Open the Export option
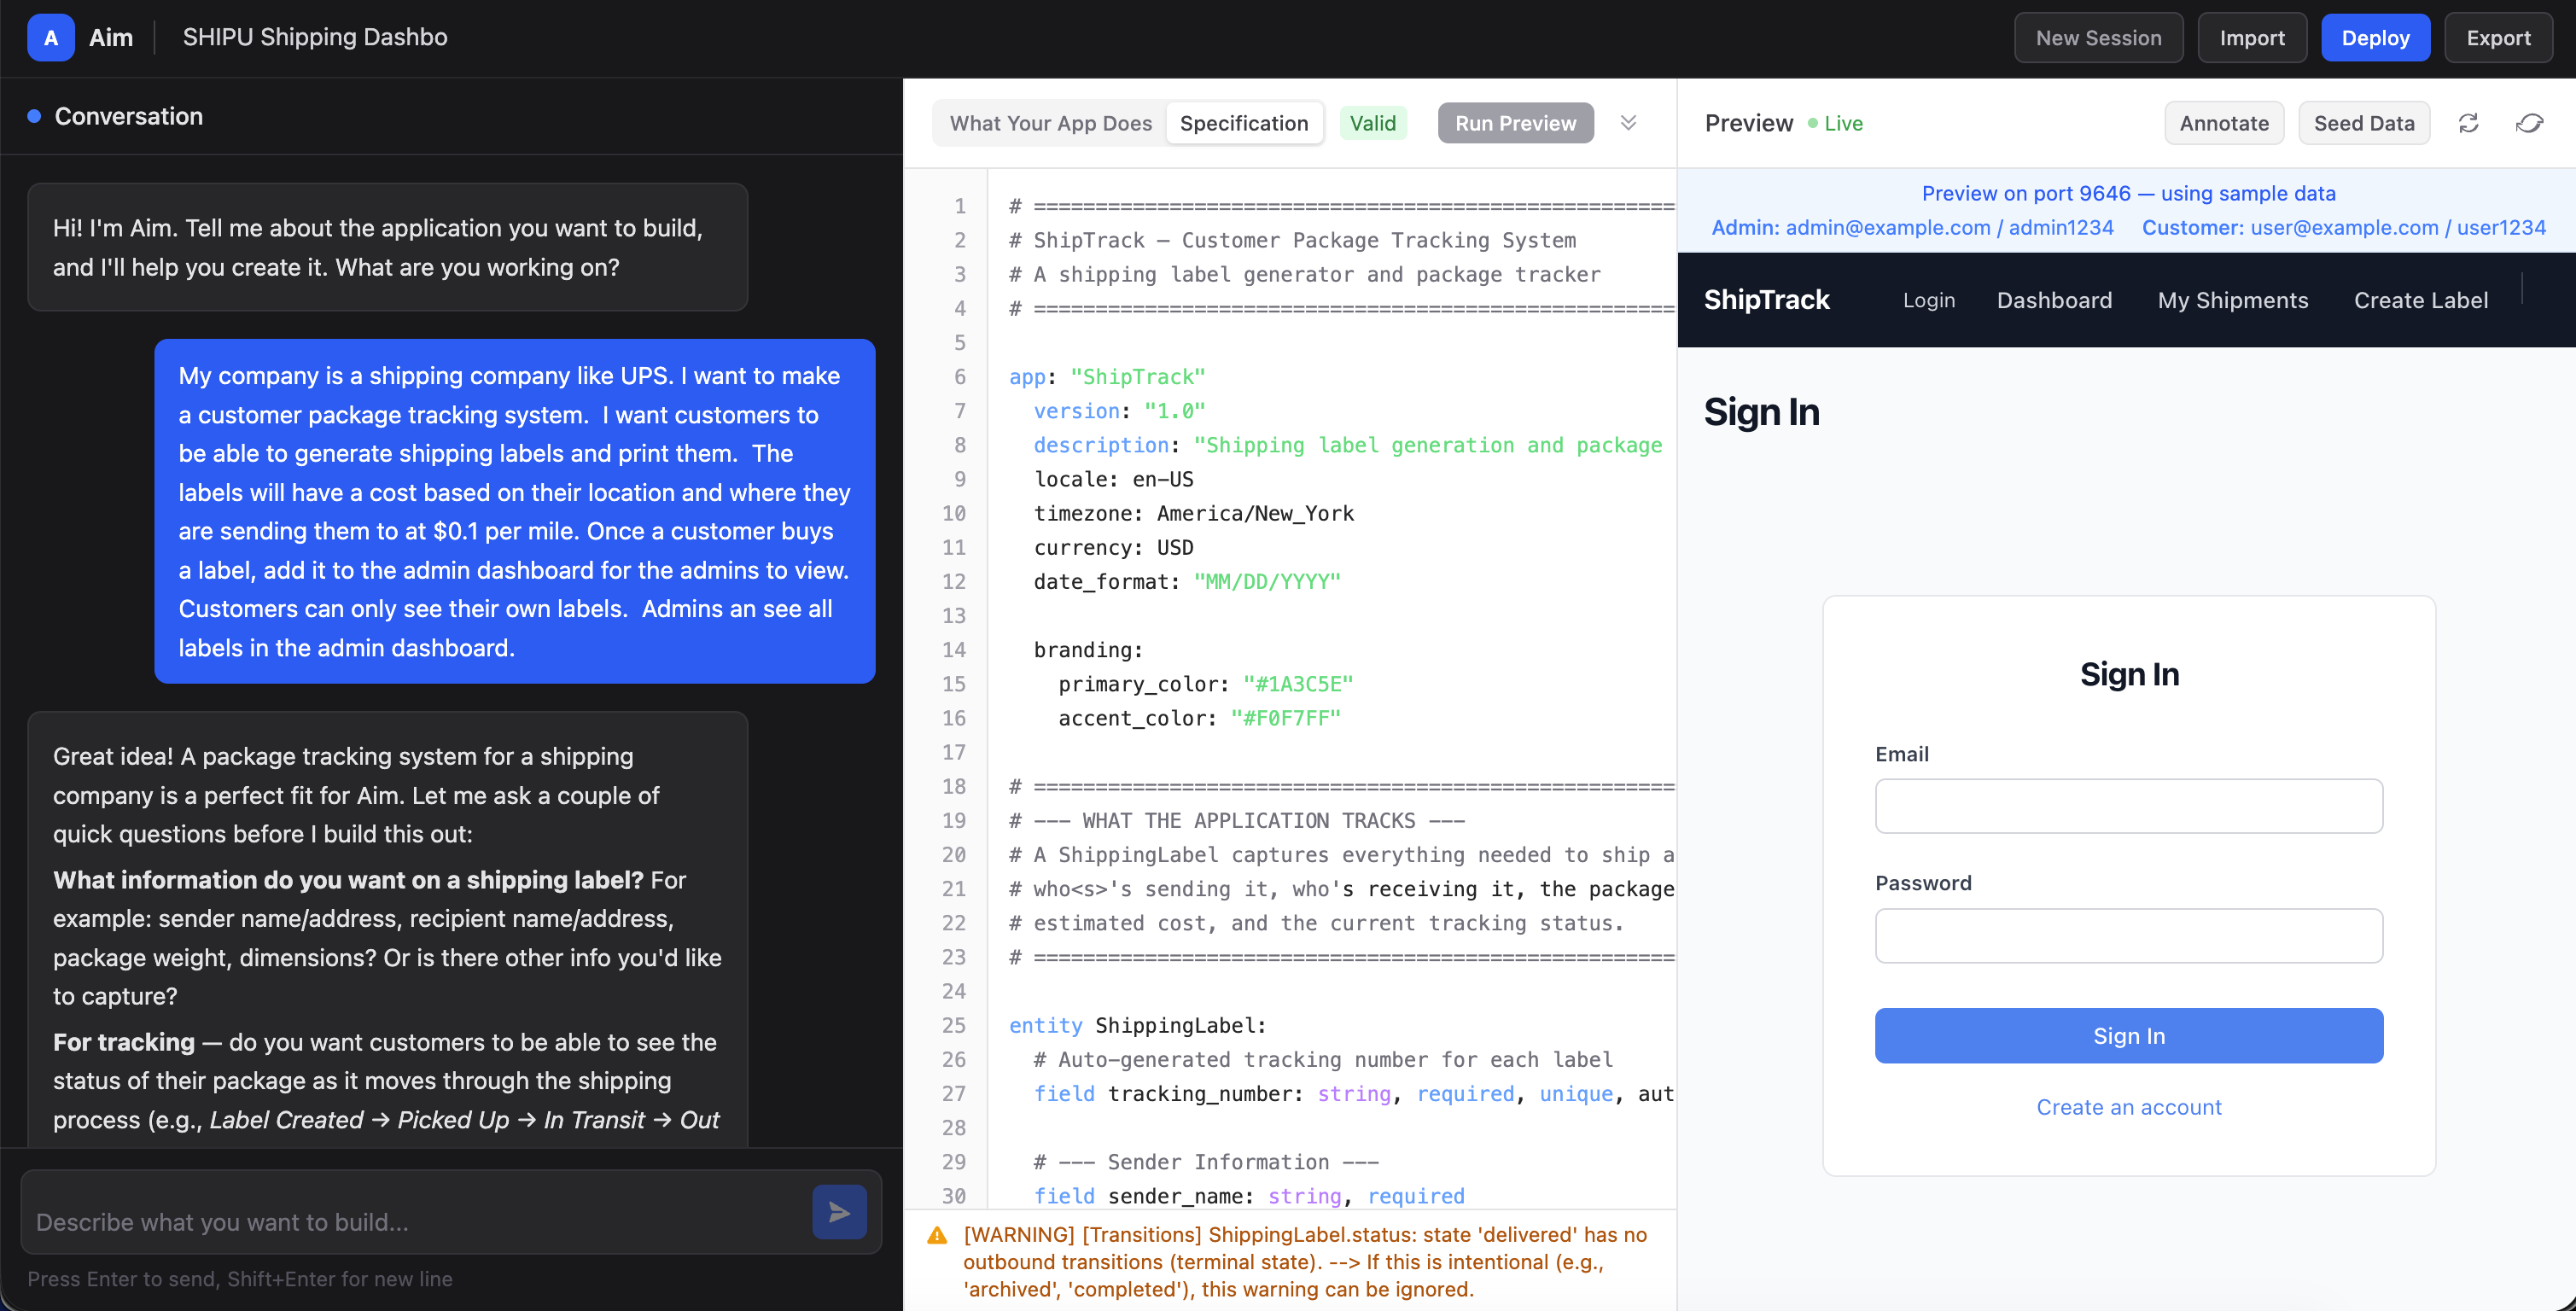The height and width of the screenshot is (1311, 2576). [2497, 38]
